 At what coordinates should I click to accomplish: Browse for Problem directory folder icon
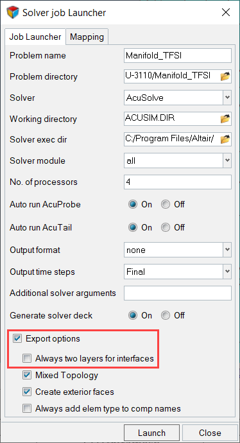[225, 76]
